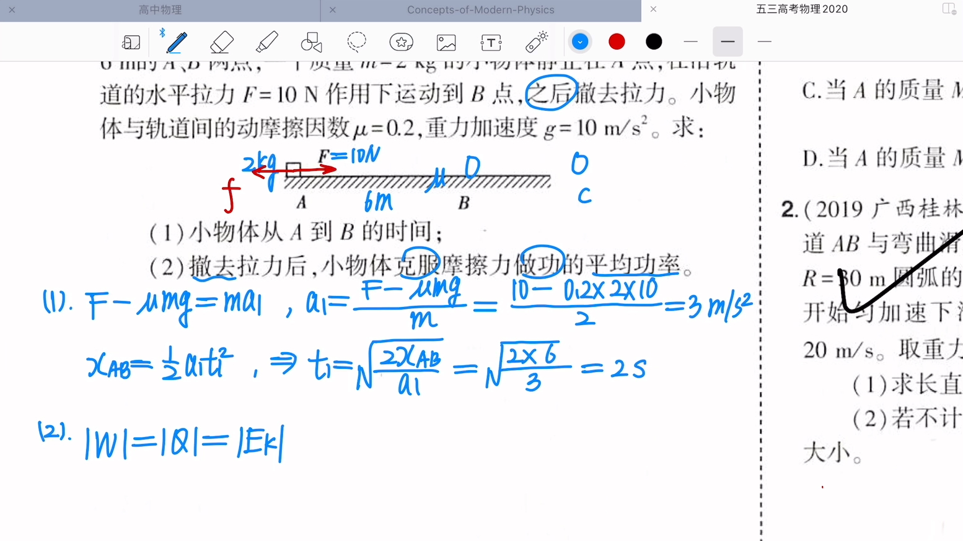Open the blue color options dropdown

pyautogui.click(x=579, y=41)
